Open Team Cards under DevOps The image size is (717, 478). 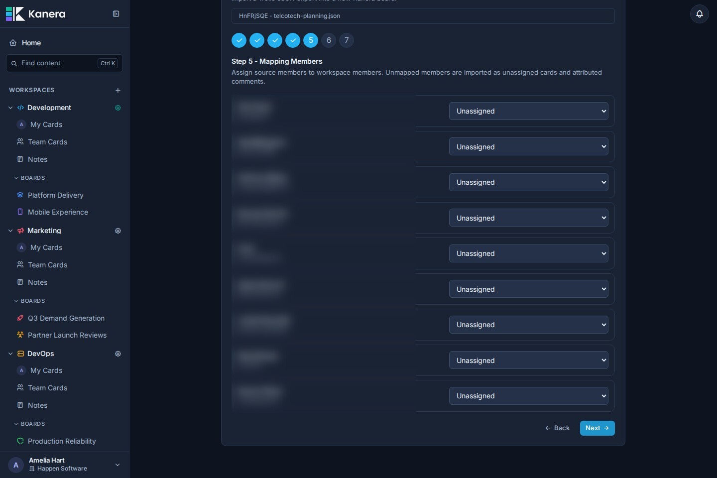[47, 388]
